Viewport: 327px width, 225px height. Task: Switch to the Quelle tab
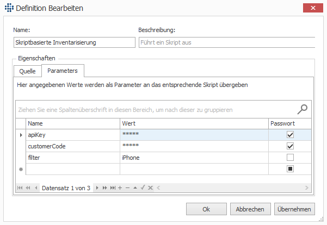pyautogui.click(x=28, y=71)
